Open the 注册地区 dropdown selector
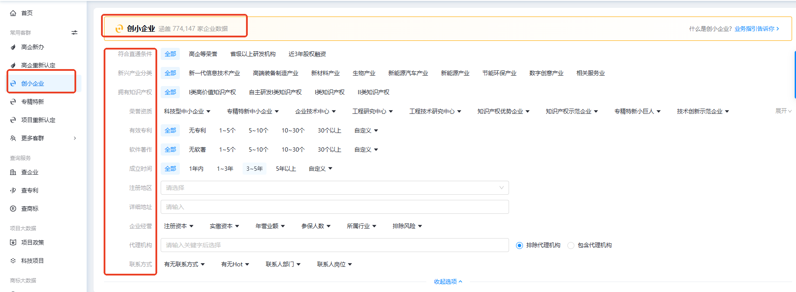The width and height of the screenshot is (796, 292). 334,188
